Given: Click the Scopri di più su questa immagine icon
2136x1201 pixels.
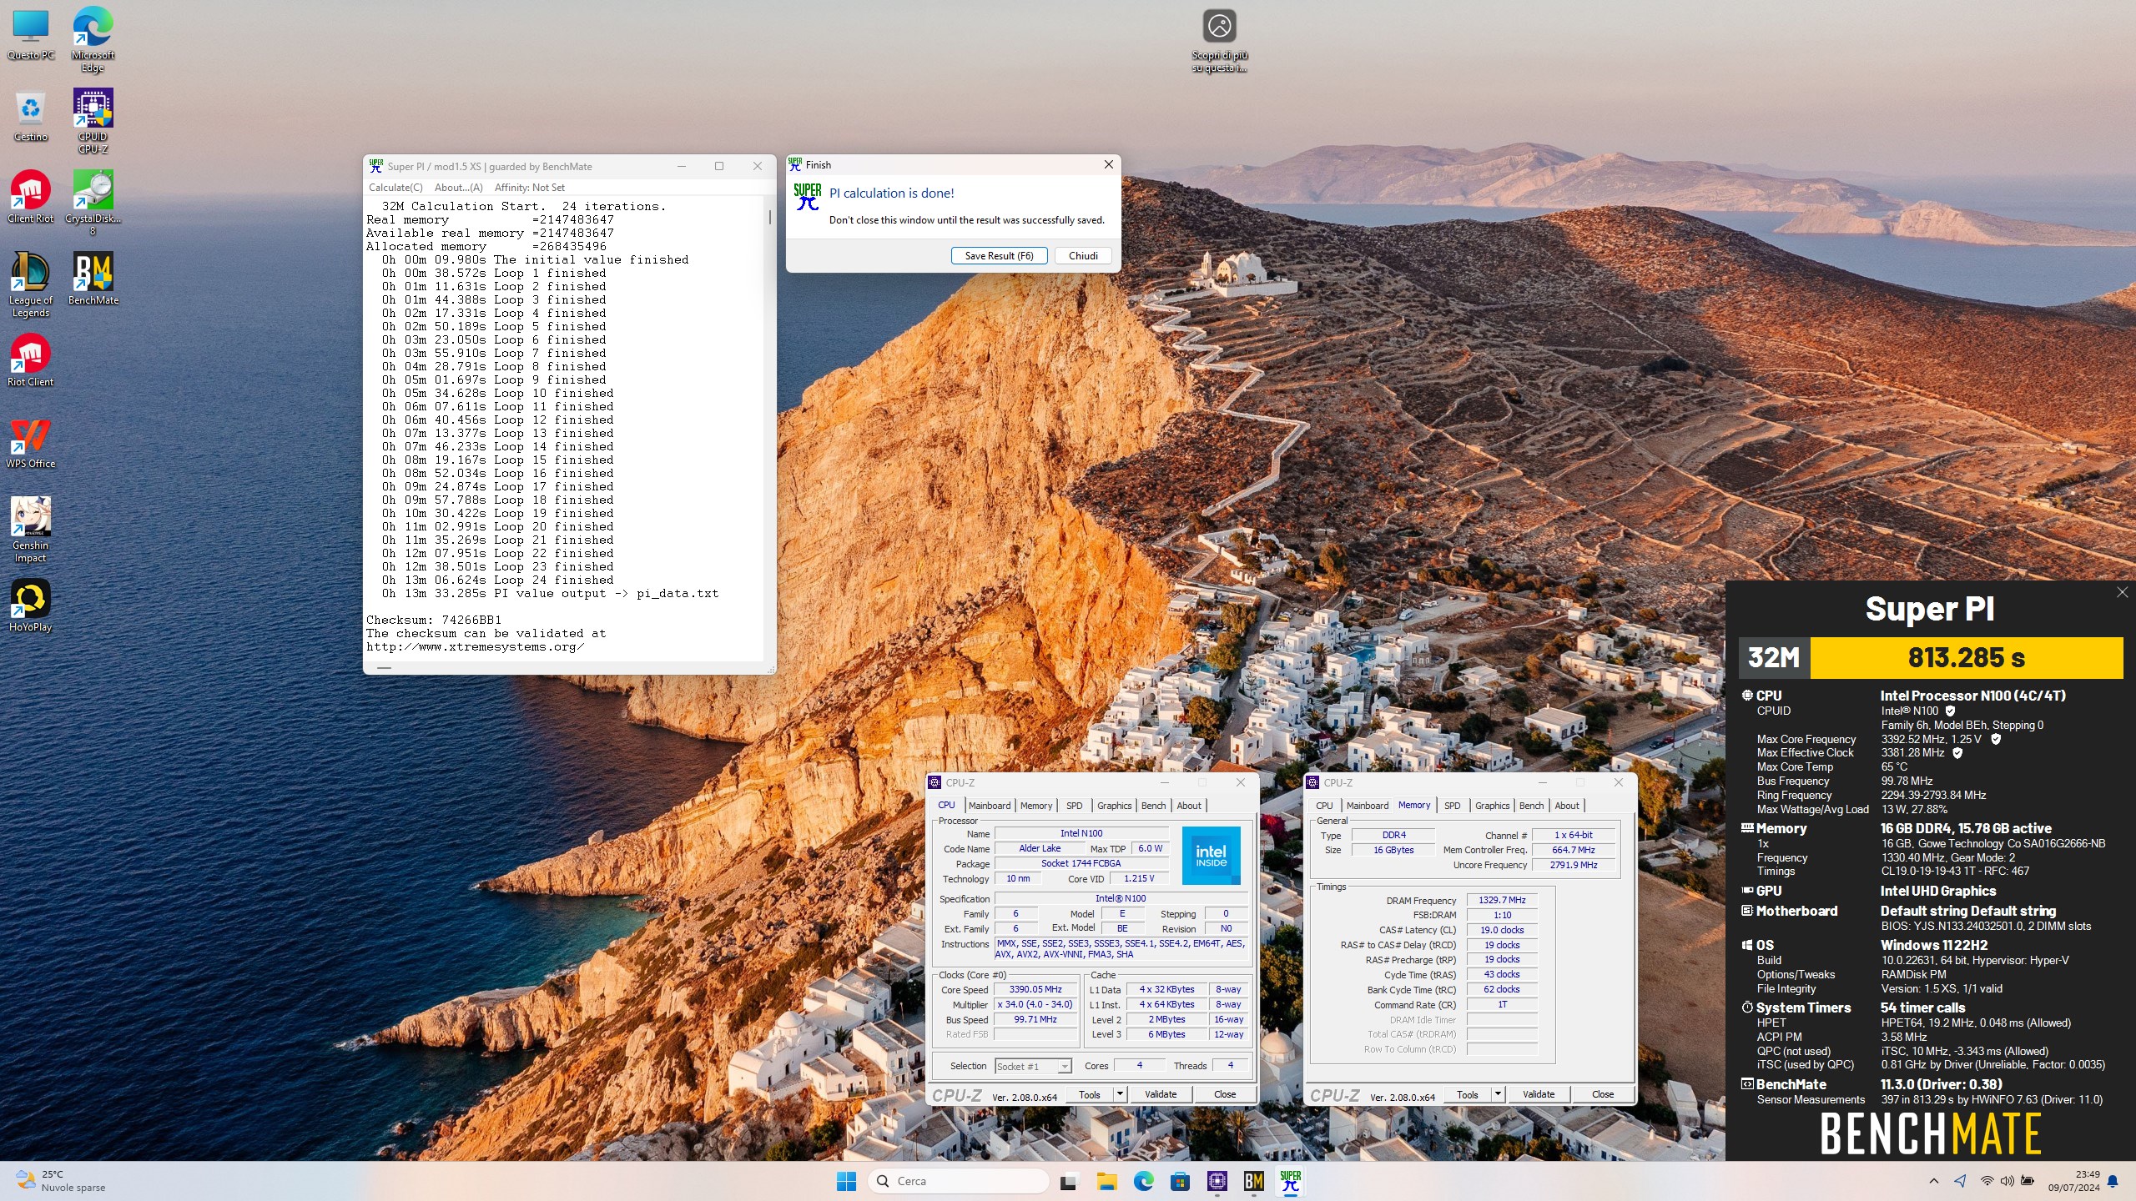Looking at the screenshot, I should click(1219, 40).
